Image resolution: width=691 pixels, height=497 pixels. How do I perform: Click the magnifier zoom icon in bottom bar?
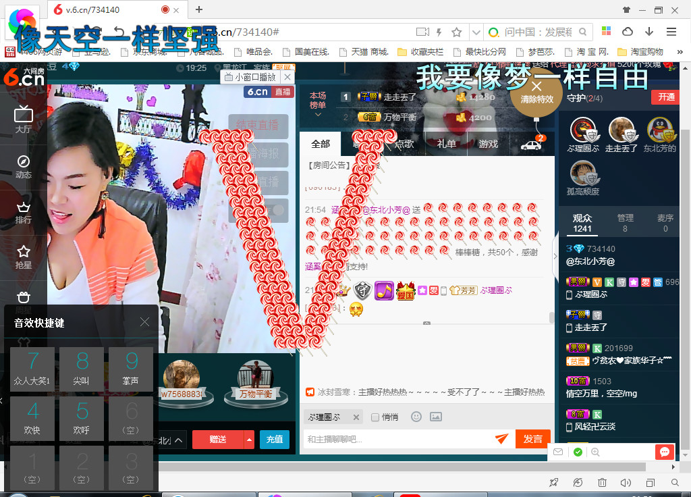click(595, 452)
